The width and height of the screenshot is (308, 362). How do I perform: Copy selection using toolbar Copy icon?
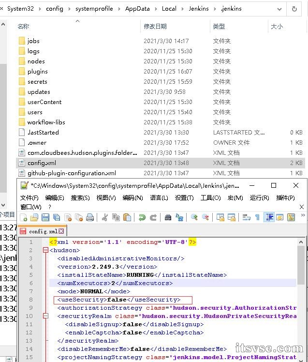[116, 217]
